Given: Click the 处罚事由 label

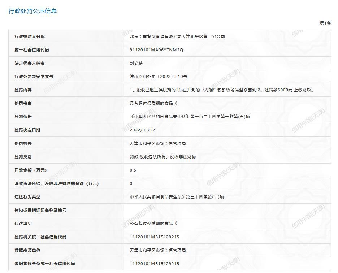Looking at the screenshot, I should (23, 103).
